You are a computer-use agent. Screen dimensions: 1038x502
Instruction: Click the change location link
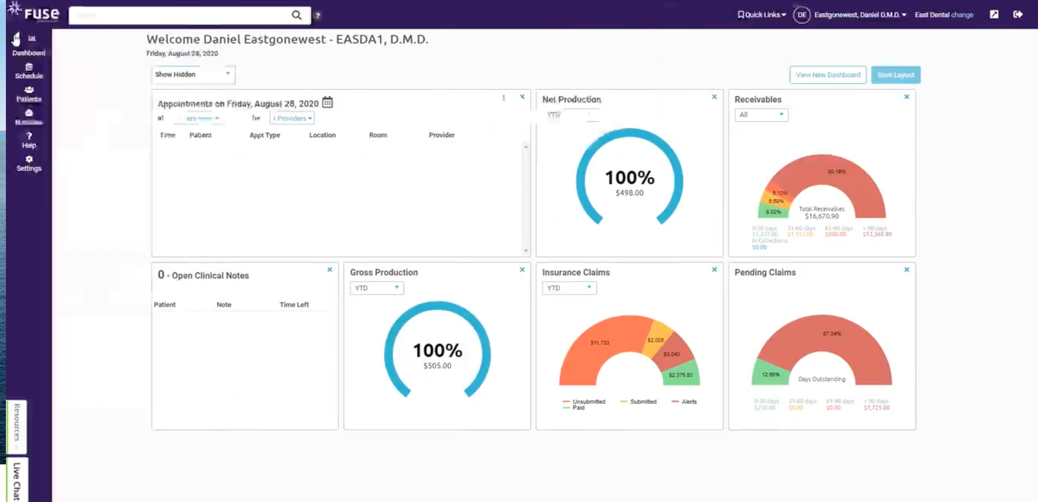click(x=962, y=14)
